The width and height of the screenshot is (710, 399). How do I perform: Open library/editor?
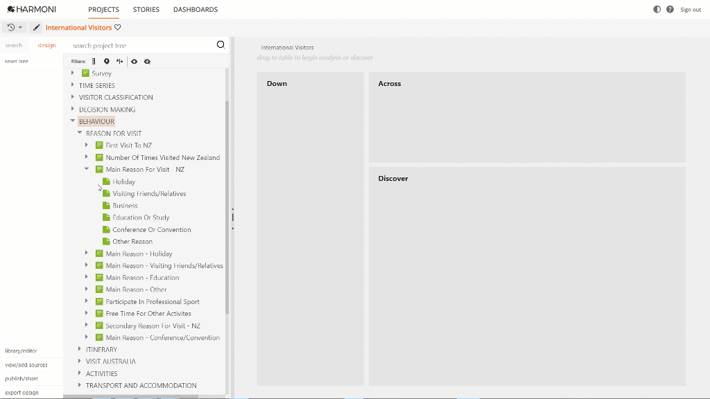coord(21,351)
